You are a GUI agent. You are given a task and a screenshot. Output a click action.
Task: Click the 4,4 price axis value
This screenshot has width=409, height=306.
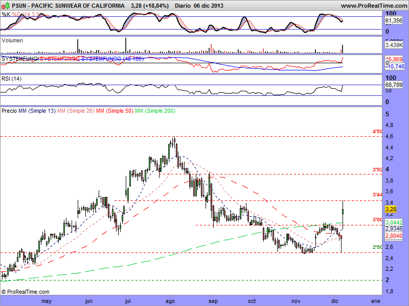[389, 147]
